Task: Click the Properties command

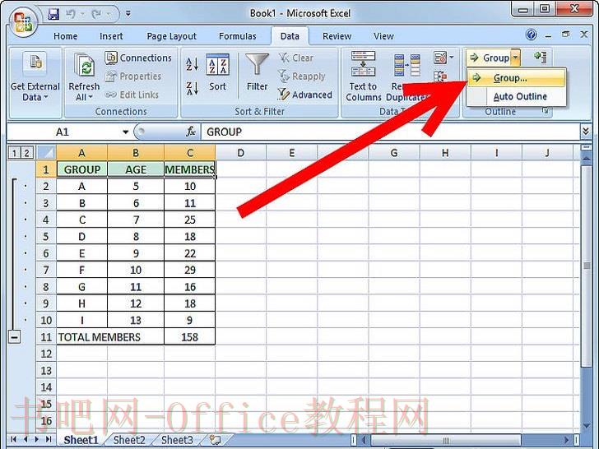Action: click(133, 76)
